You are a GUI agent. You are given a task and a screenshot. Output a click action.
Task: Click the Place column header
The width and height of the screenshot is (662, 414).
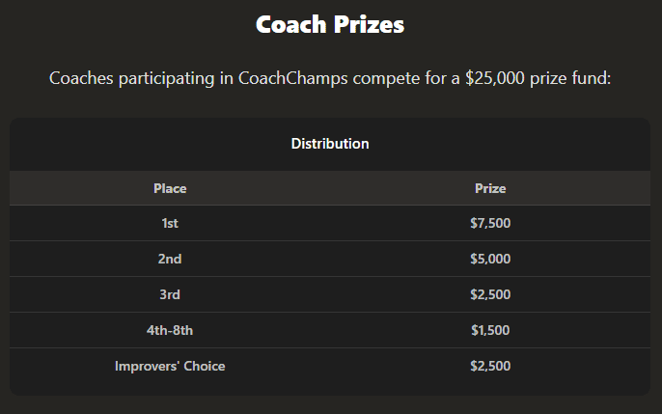pyautogui.click(x=170, y=188)
